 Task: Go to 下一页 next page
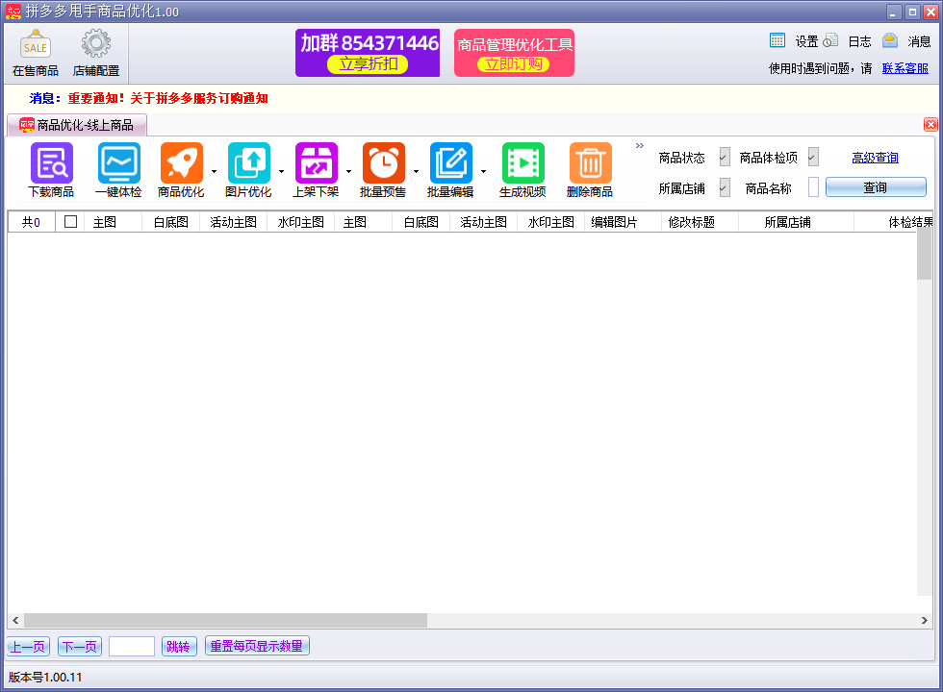point(80,646)
